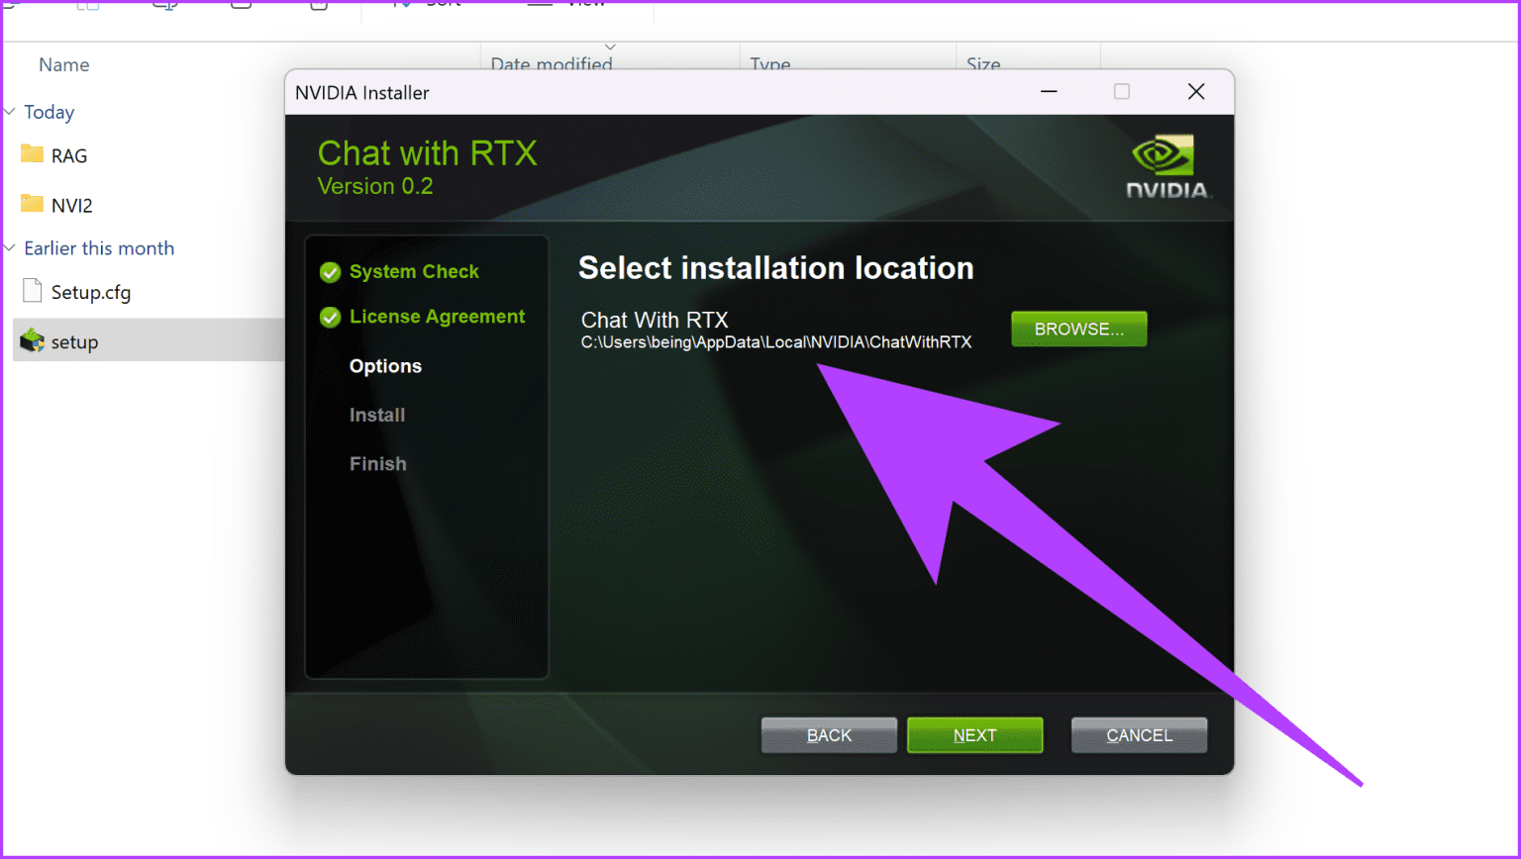Select the Finish step in sidebar

377,463
